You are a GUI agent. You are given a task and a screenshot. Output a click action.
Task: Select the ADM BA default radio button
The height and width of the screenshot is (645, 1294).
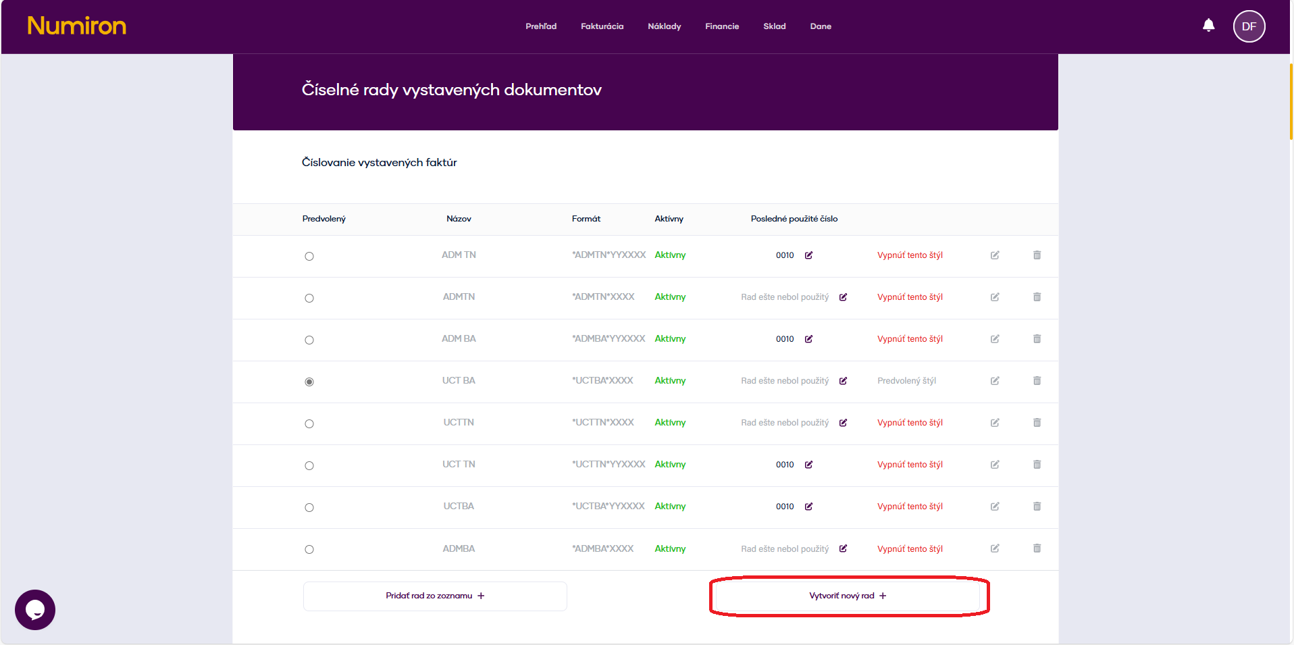(309, 340)
